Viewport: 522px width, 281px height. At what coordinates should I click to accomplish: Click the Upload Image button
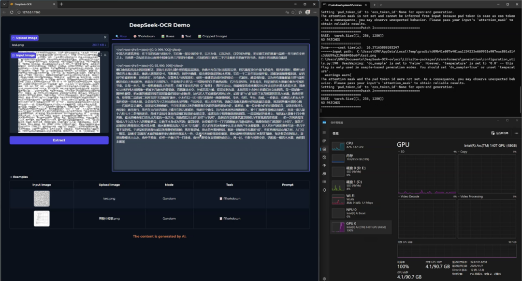(25, 38)
